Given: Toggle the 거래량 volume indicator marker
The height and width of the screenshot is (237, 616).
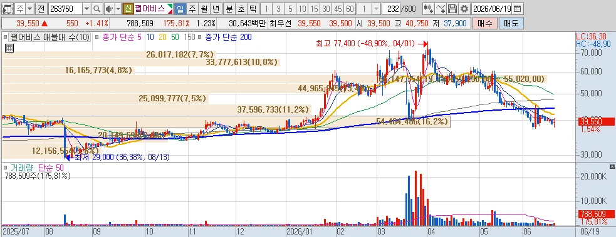Looking at the screenshot, I should pyautogui.click(x=5, y=168).
